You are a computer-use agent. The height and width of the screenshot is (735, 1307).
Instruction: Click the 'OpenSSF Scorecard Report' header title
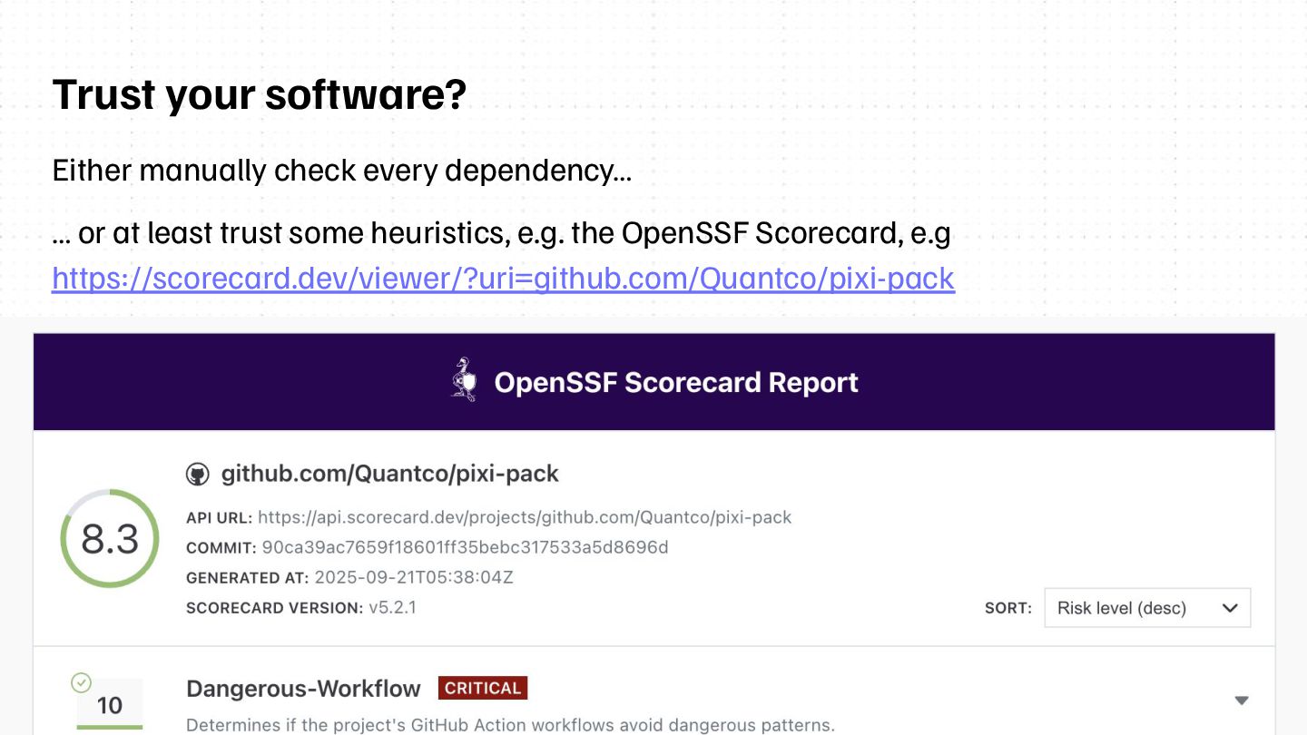[x=675, y=382]
